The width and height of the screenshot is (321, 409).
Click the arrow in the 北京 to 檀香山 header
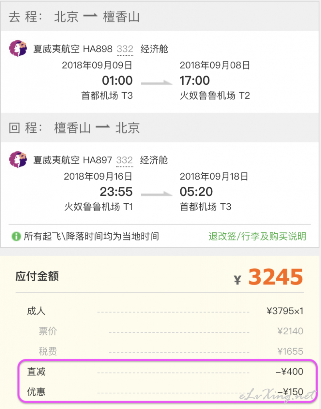click(90, 16)
